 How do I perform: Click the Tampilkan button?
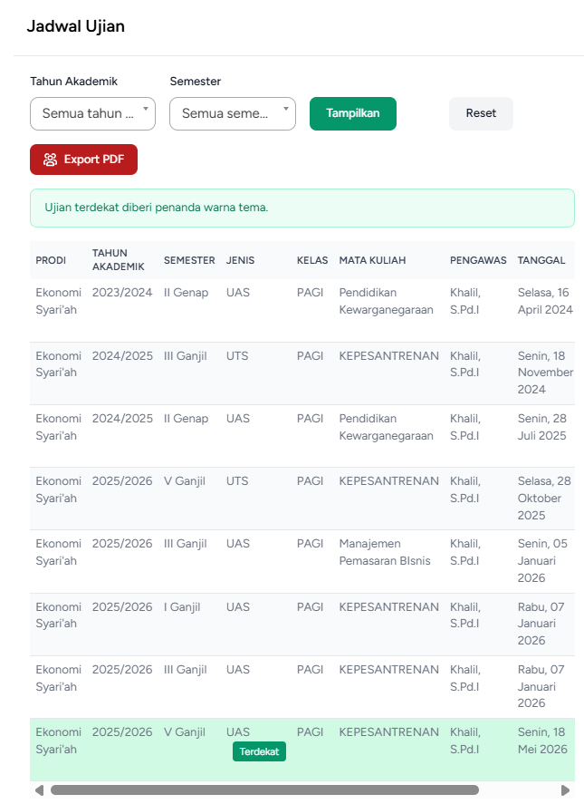[353, 113]
